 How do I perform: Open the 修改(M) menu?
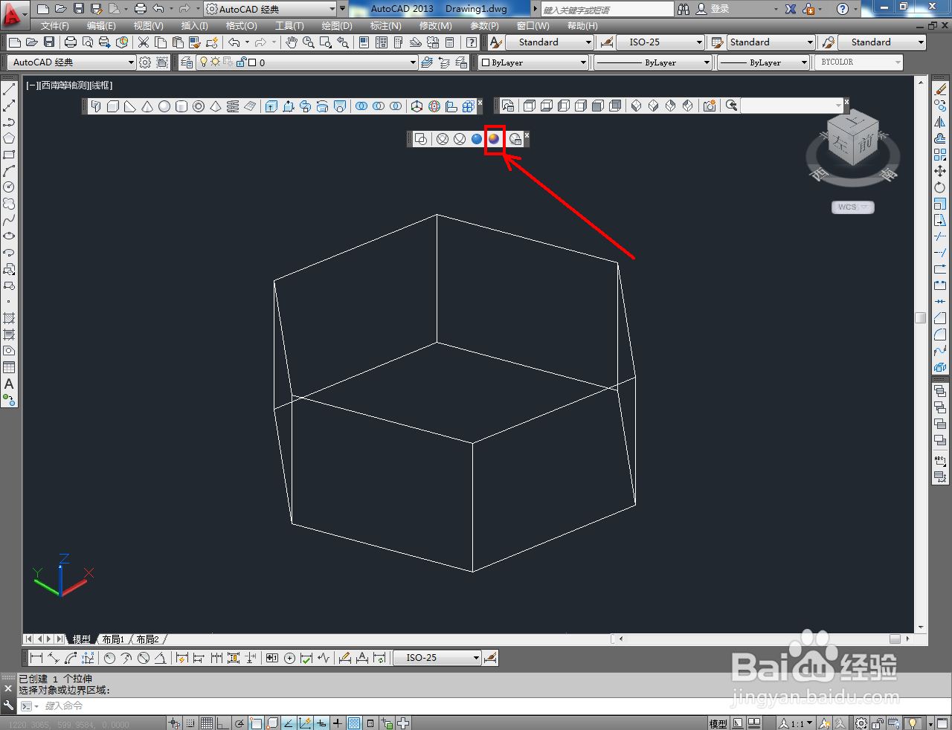(436, 25)
